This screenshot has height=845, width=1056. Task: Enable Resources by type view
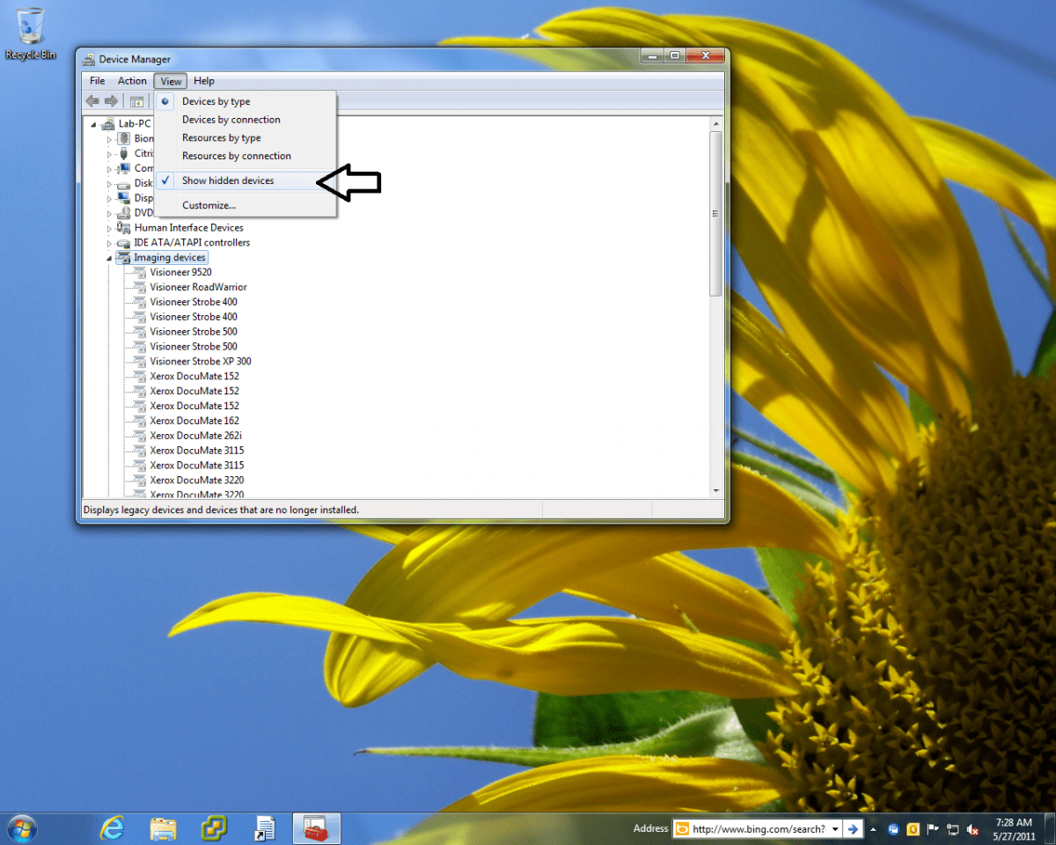point(221,137)
